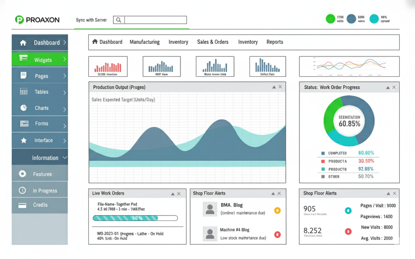Click Sync with Server link
This screenshot has height=259, width=415.
pyautogui.click(x=91, y=20)
